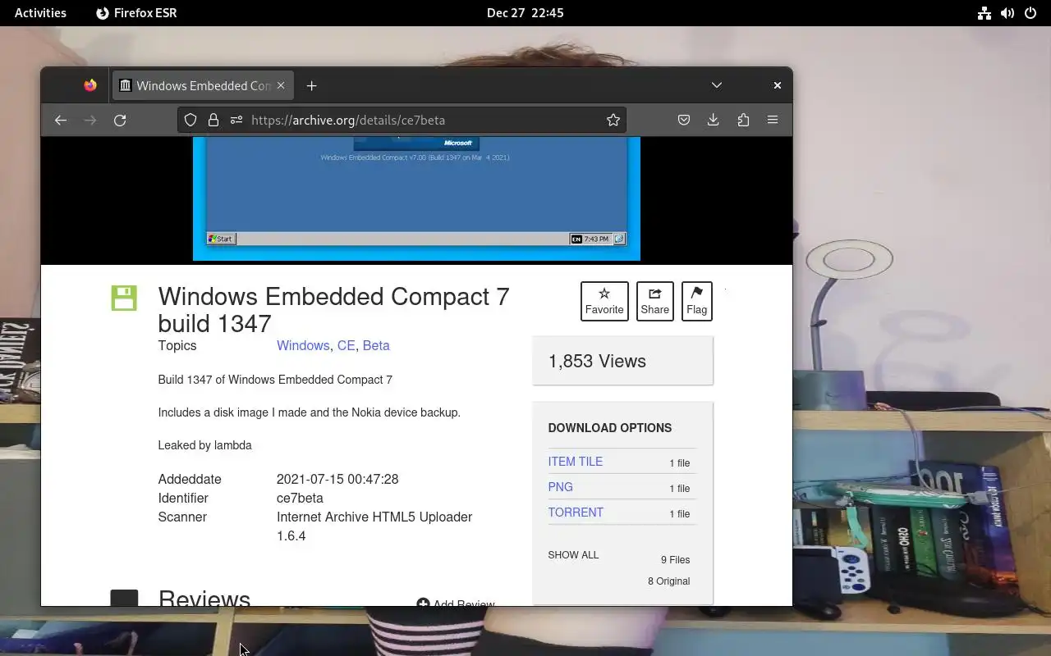Image resolution: width=1051 pixels, height=656 pixels.
Task: Click the volume speaker icon in top bar
Action: pos(1007,13)
